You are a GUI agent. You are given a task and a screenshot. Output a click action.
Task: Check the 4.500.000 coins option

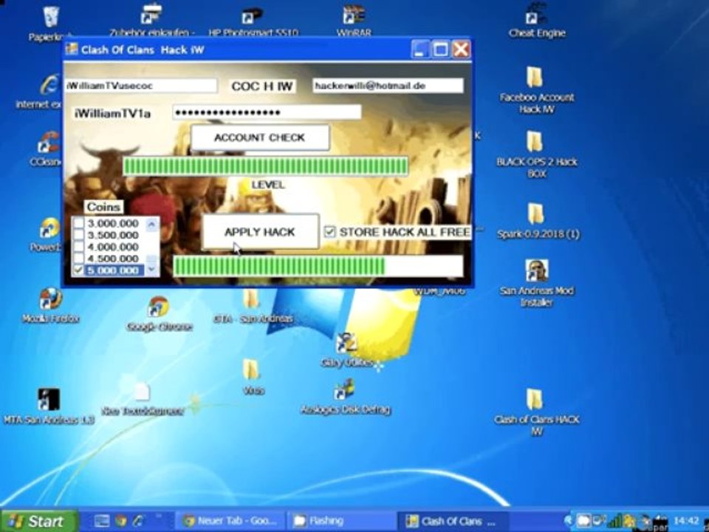(79, 259)
